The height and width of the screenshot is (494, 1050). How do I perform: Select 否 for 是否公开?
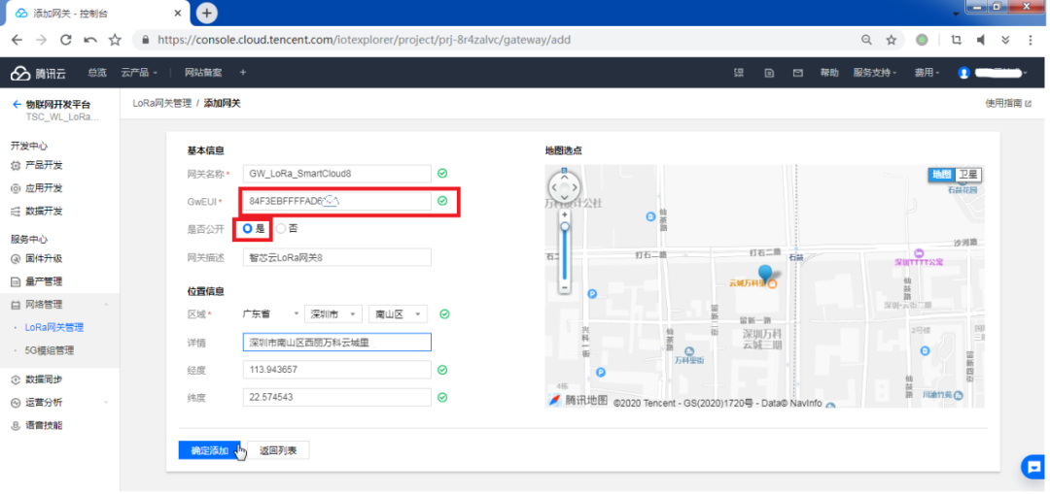tap(281, 228)
